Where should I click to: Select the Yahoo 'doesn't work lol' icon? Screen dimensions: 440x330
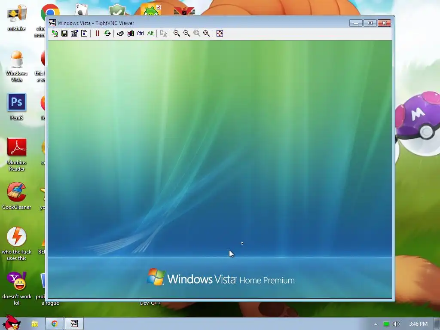click(17, 288)
